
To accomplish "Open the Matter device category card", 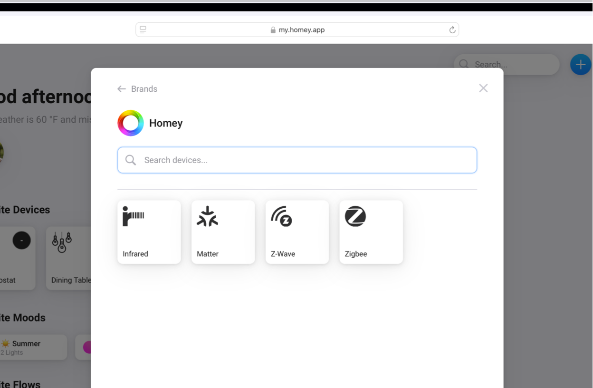I will [x=223, y=232].
